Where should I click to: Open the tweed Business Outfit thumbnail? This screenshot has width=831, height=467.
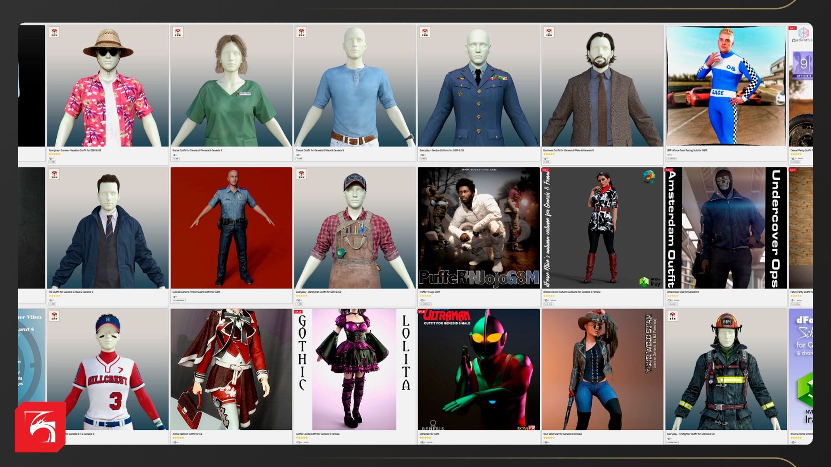click(x=602, y=86)
